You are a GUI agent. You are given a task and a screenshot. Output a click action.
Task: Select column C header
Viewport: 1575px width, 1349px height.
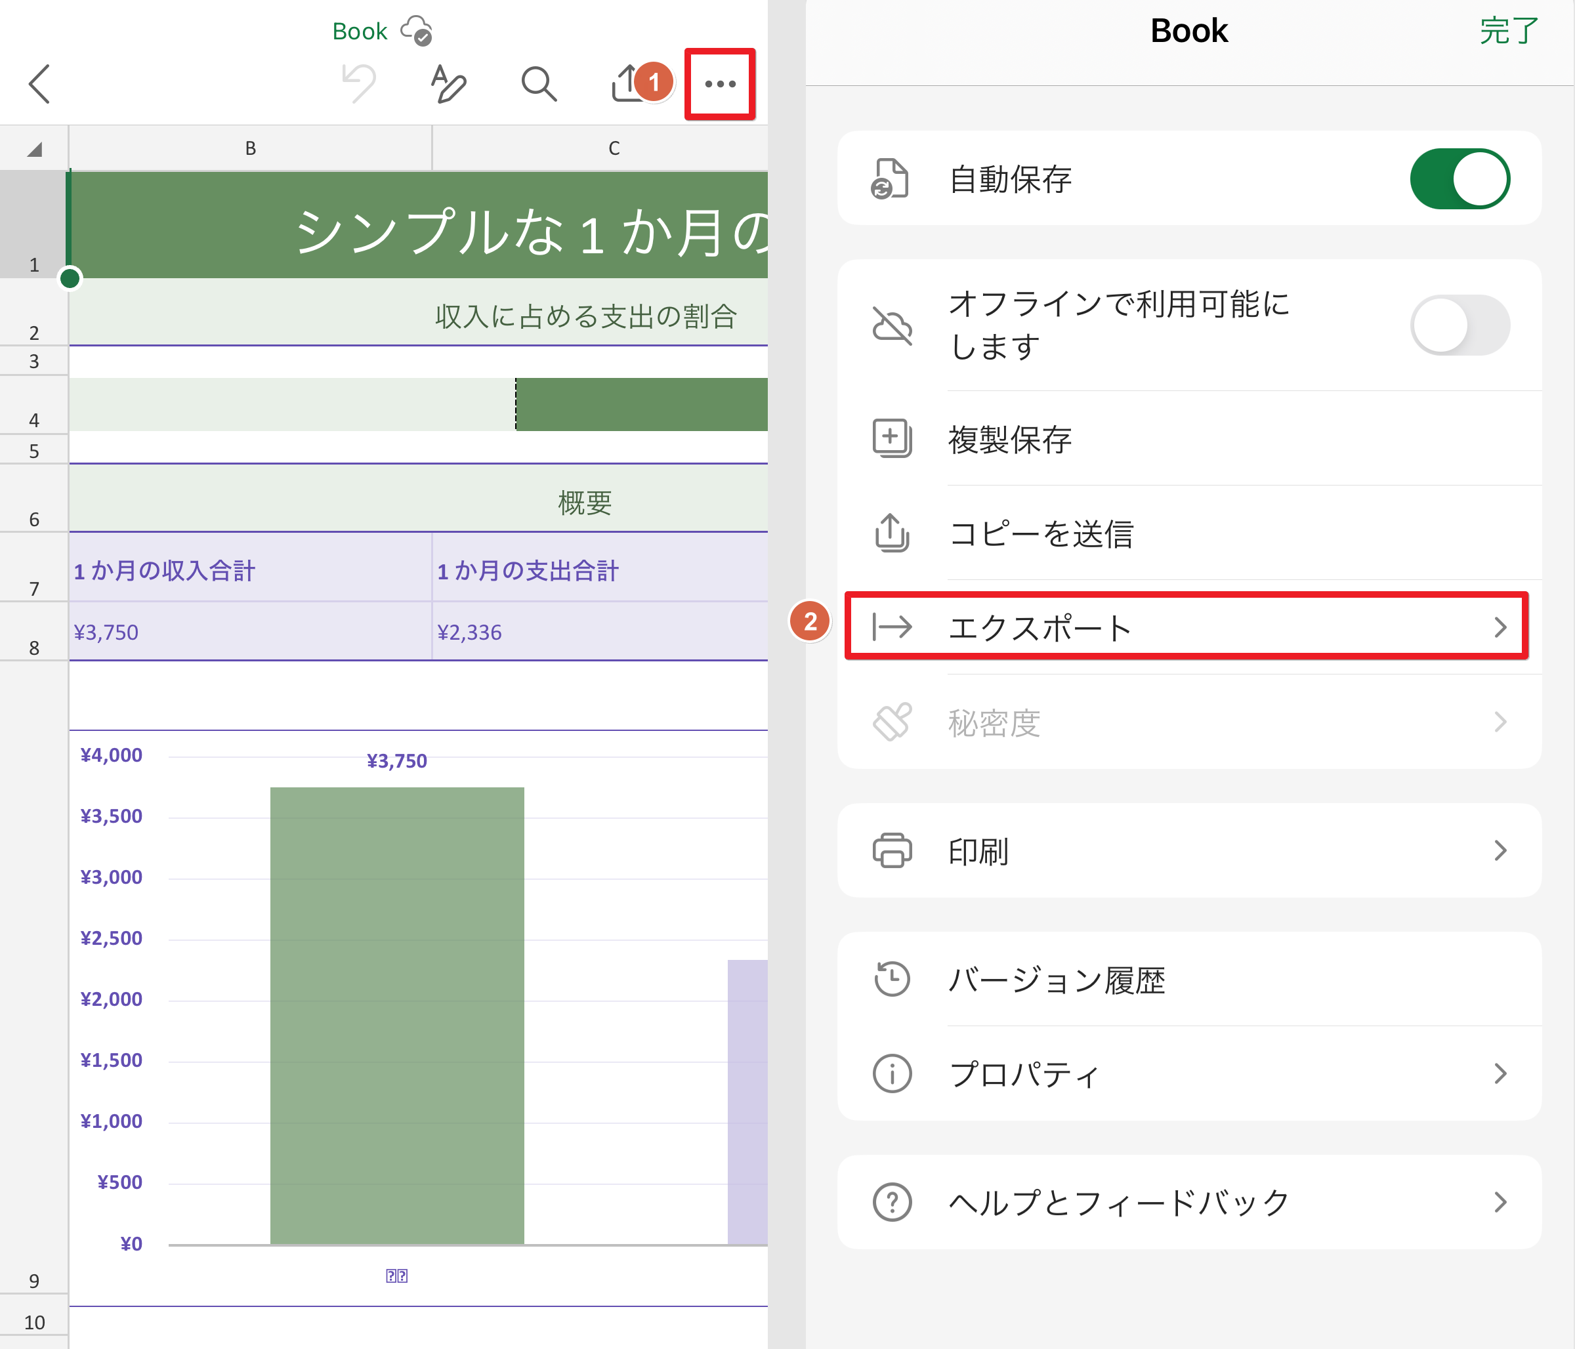pos(600,148)
